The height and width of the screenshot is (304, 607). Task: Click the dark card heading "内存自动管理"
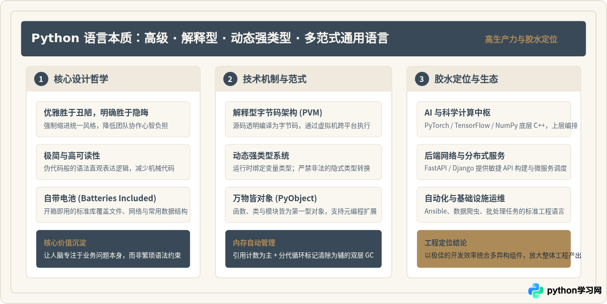254,242
